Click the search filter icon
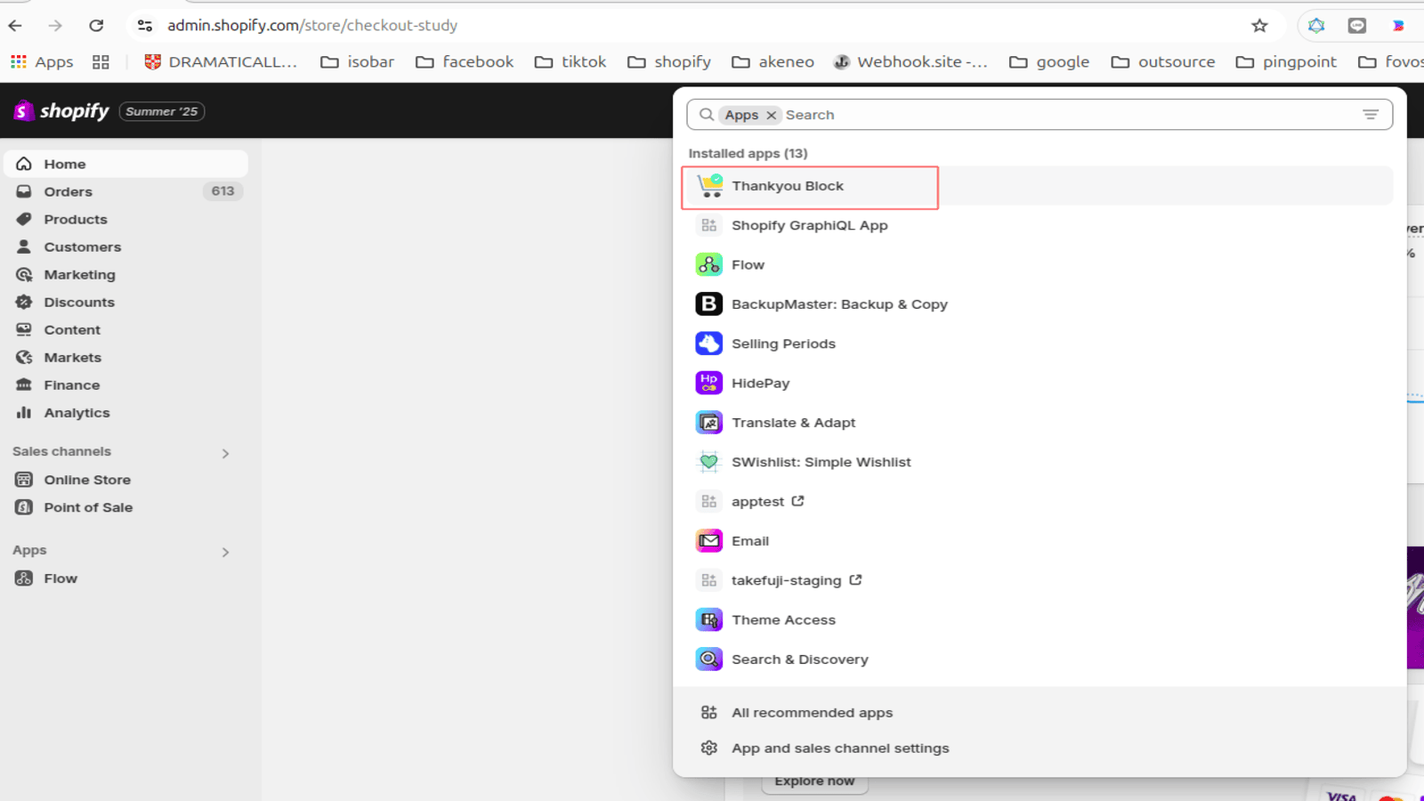1424x801 pixels. [1371, 115]
